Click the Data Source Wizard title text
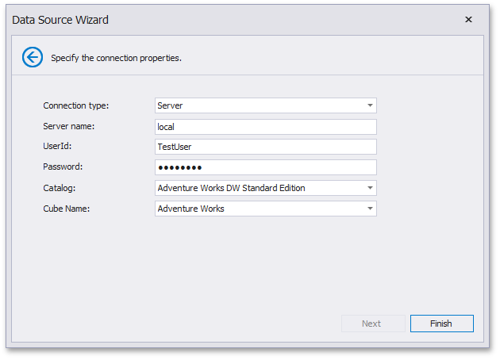500x360 pixels. (x=60, y=20)
